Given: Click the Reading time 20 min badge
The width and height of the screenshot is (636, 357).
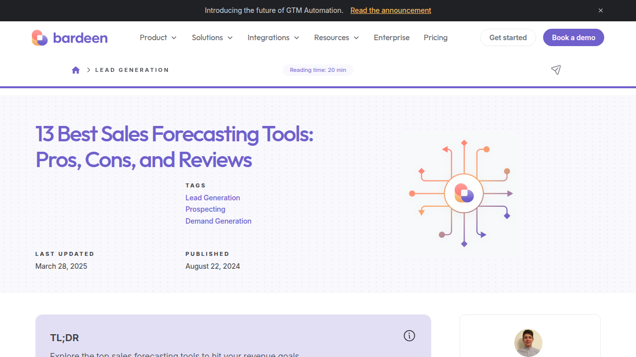Looking at the screenshot, I should 318,70.
